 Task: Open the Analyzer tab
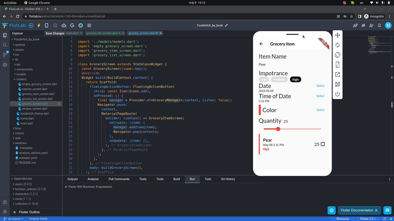93,179
